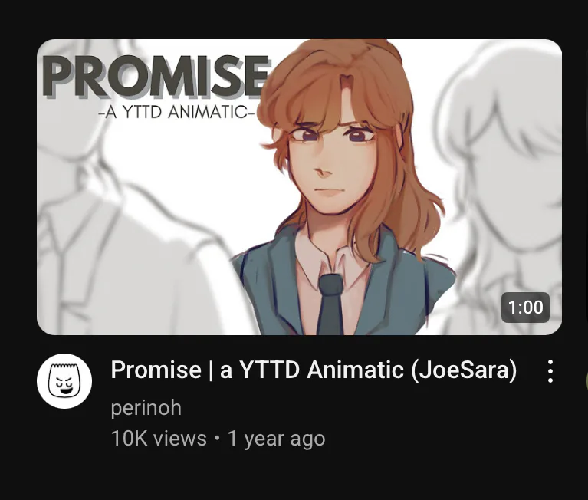Click the -A YTTD ANIMATIC- subtitle in the thumbnail

pyautogui.click(x=176, y=112)
